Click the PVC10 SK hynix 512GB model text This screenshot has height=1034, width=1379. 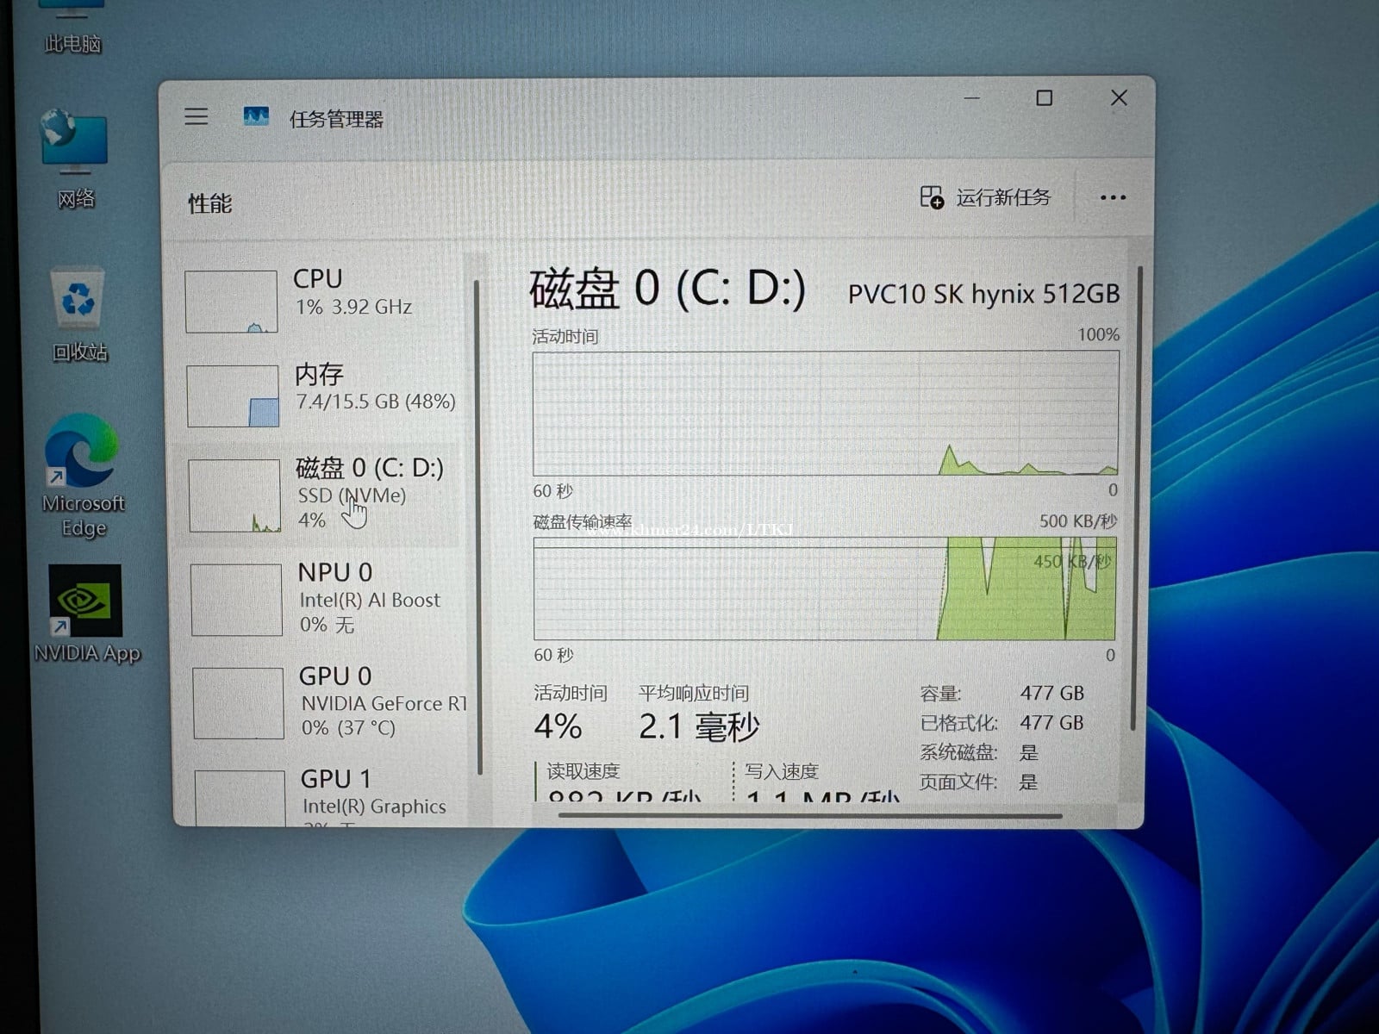983,295
